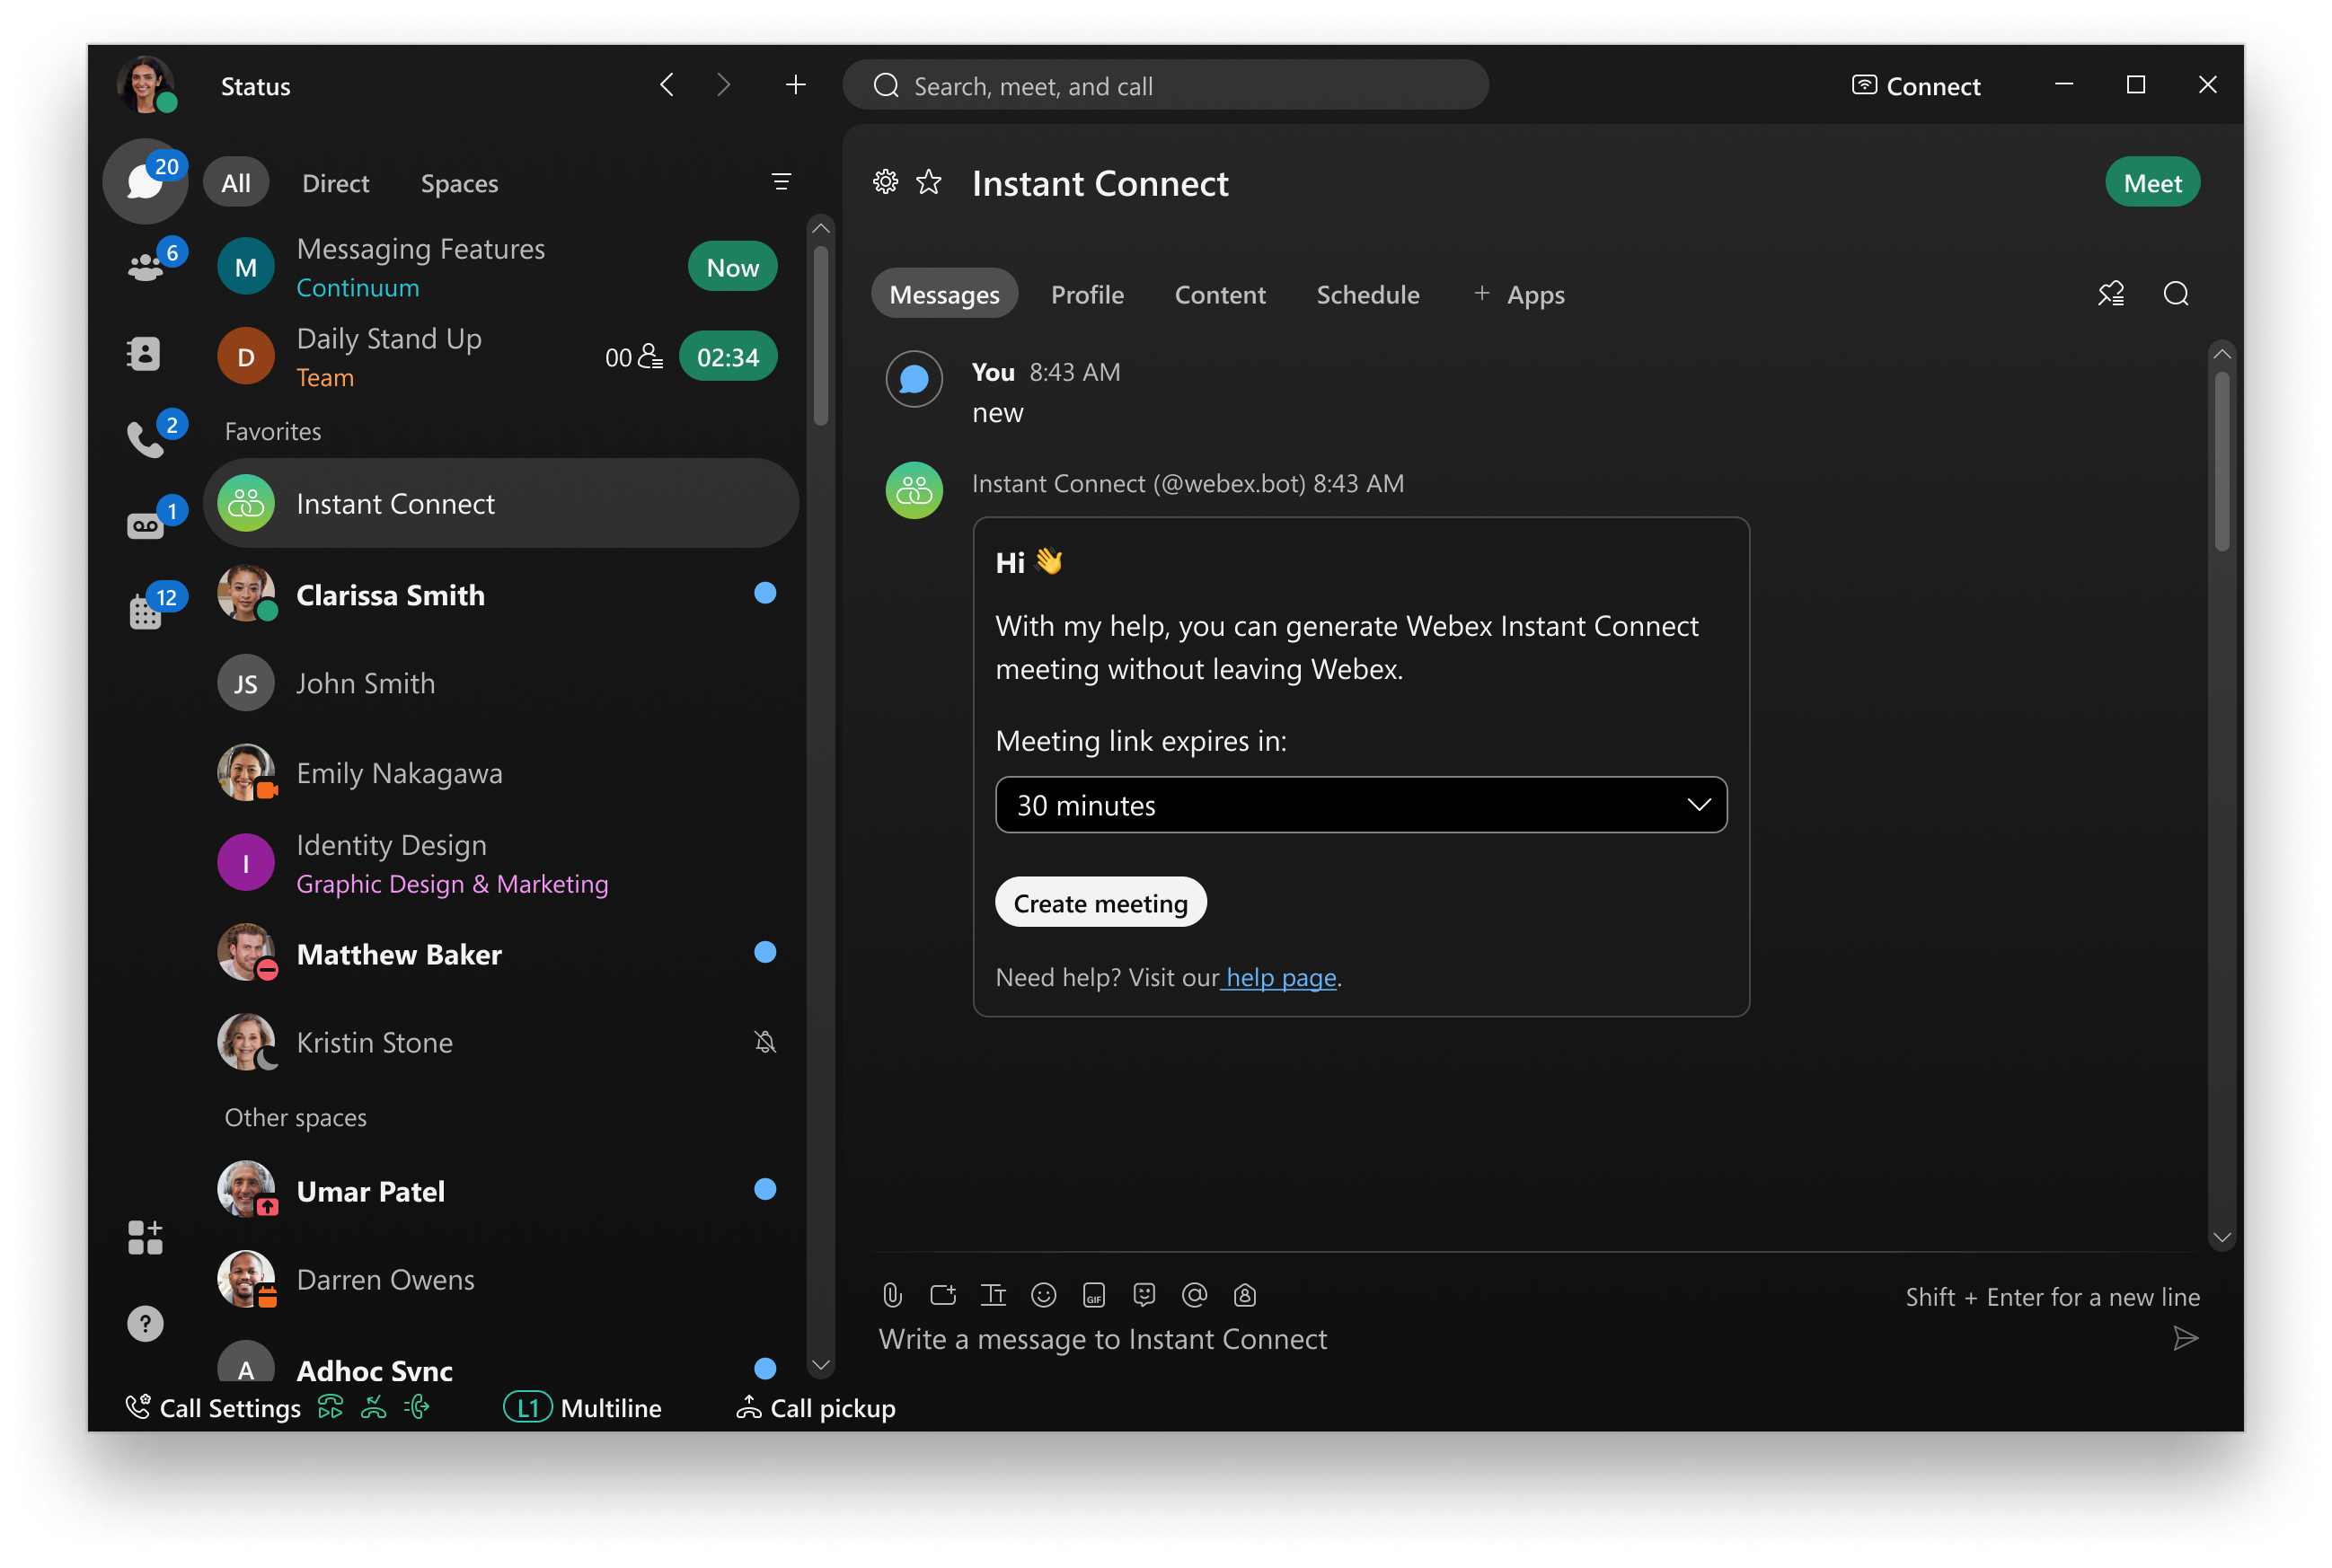Viewport: 2332px width, 1568px height.
Task: Expand the meeting link expiry dropdown
Action: coord(1360,805)
